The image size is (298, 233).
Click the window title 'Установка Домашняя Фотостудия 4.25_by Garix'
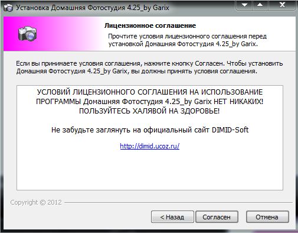pyautogui.click(x=93, y=8)
